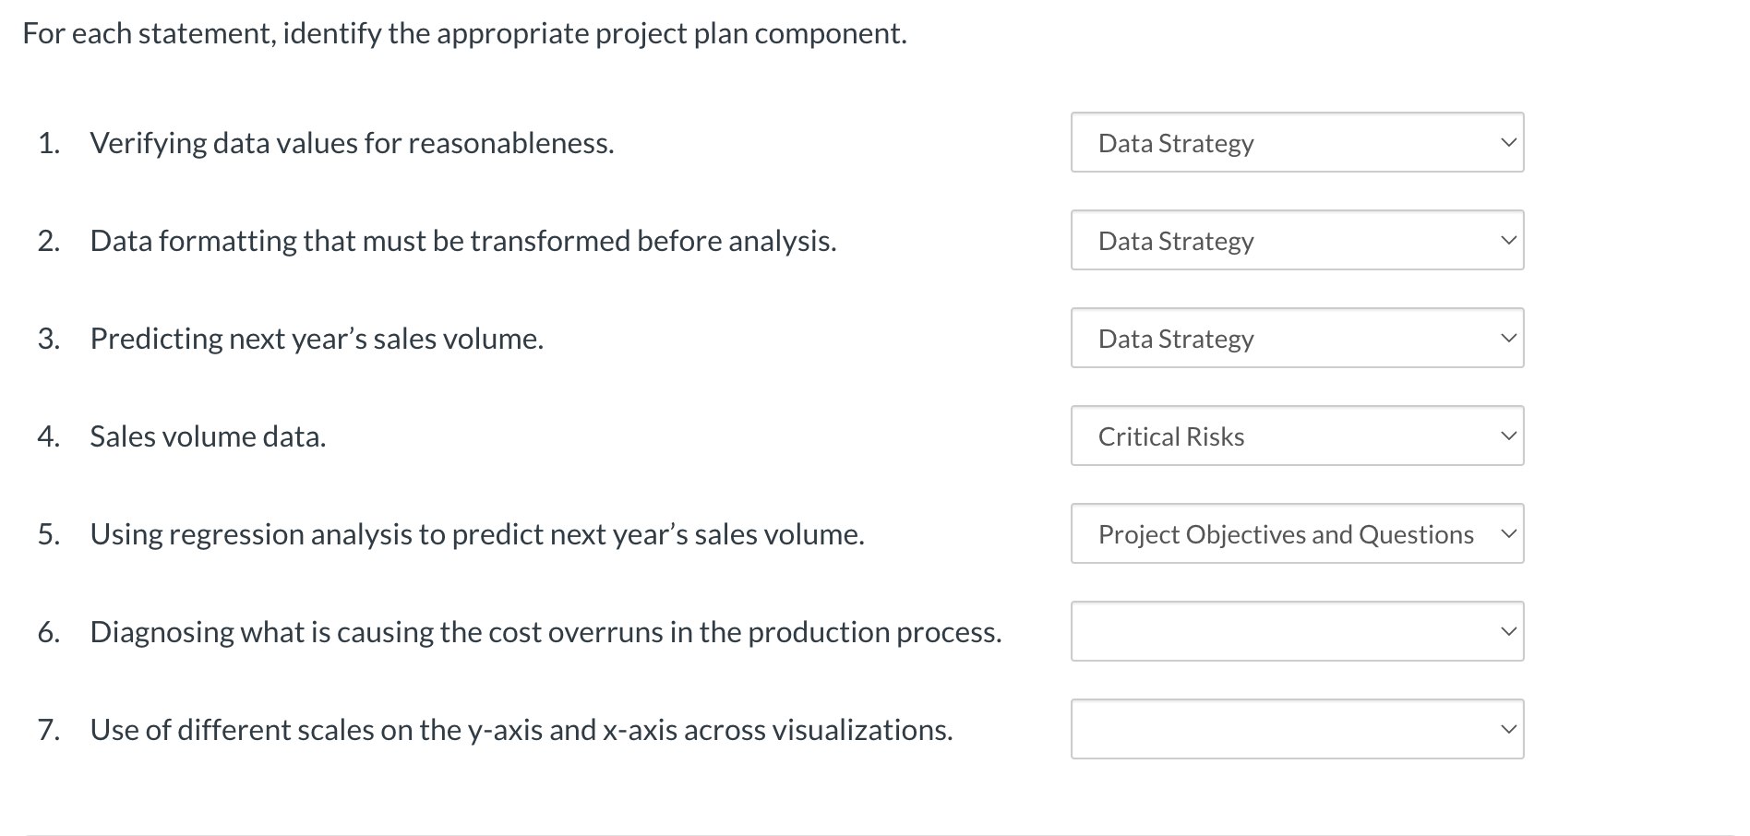Open the Critical Risks dropdown for statement 4
Image resolution: width=1750 pixels, height=836 pixels.
(x=1296, y=436)
